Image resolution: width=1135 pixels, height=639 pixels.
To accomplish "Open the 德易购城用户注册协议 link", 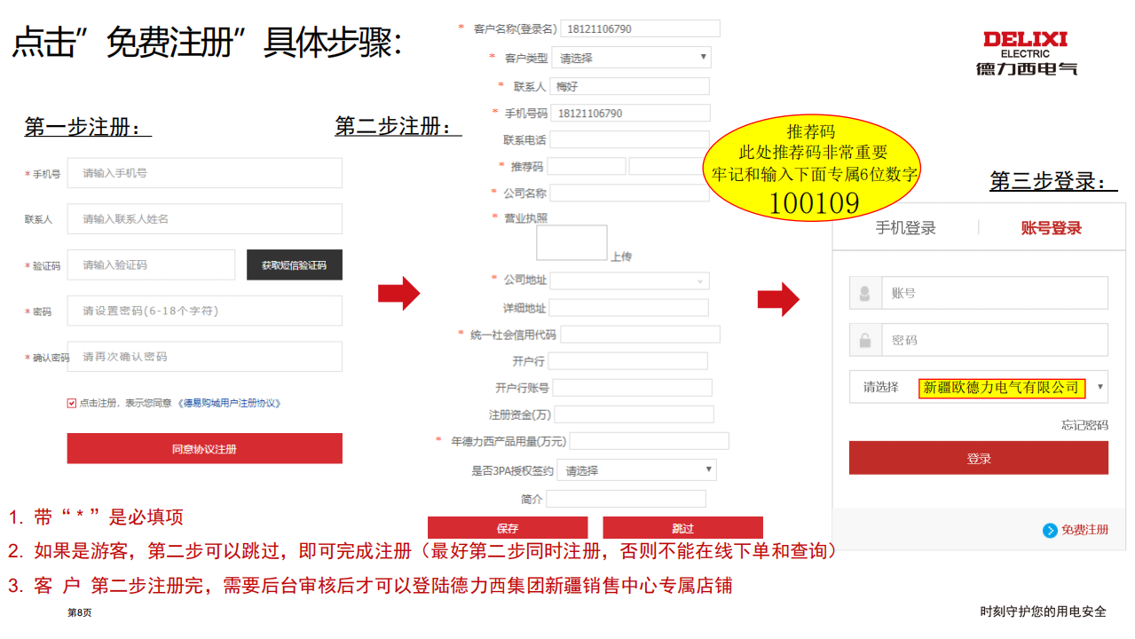I will [x=230, y=403].
